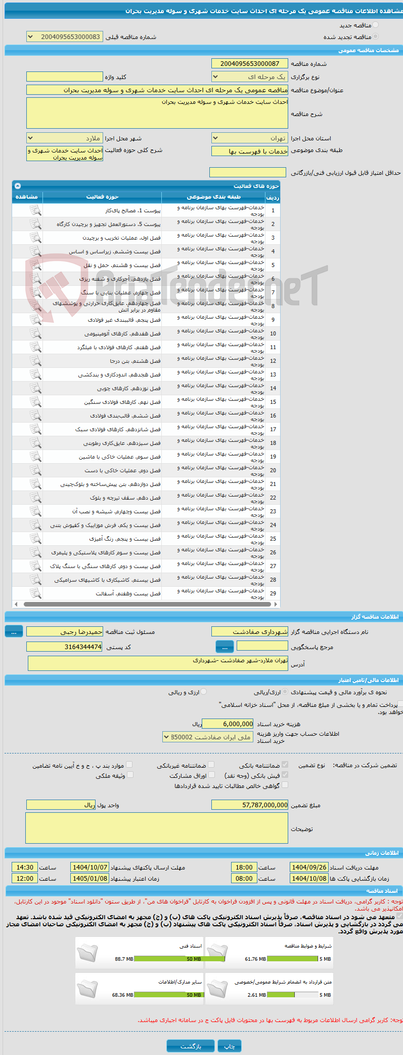The image size is (403, 1055).
Task: Click the magnifier icon in row 5
Action: [x=35, y=265]
